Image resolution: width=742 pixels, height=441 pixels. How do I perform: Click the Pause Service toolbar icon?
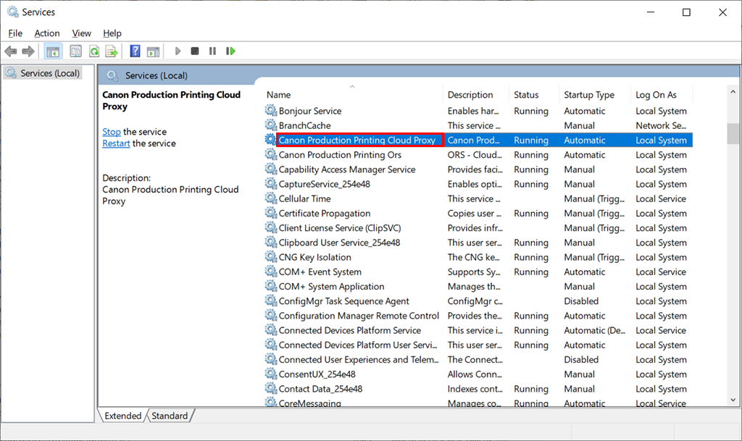(212, 51)
